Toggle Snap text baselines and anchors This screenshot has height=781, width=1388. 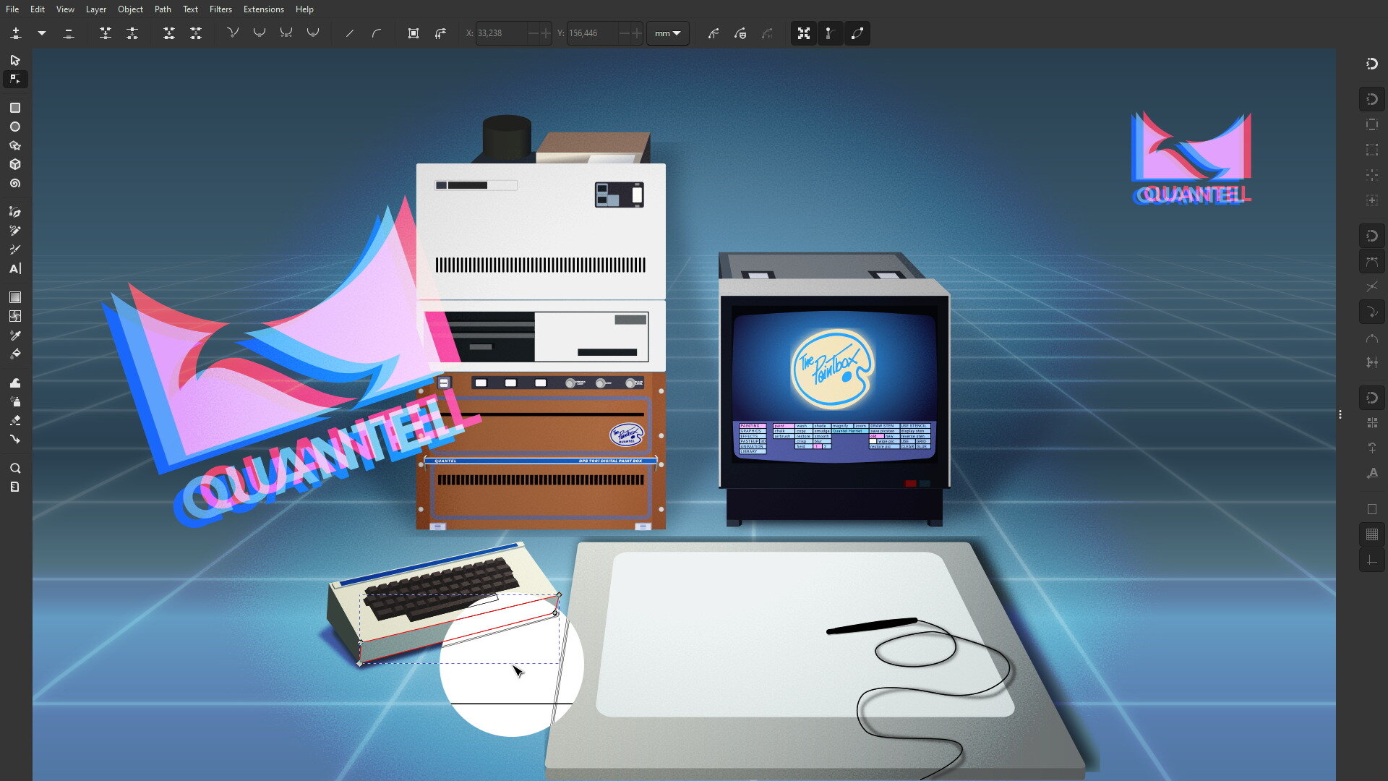tap(1372, 474)
